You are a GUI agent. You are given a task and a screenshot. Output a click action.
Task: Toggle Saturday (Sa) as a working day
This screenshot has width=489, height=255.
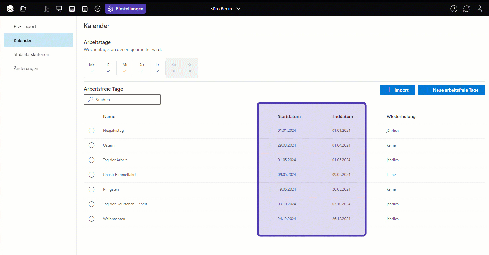pos(174,68)
